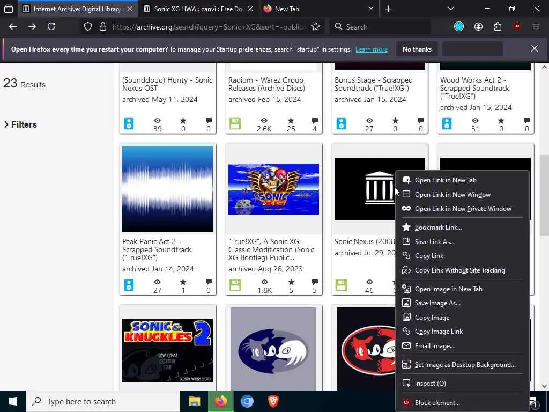Expand the Filters section
This screenshot has height=412, width=549.
(20, 124)
